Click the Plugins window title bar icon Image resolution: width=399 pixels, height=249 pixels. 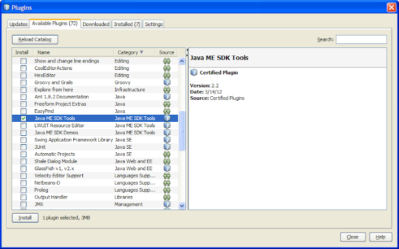[6, 7]
